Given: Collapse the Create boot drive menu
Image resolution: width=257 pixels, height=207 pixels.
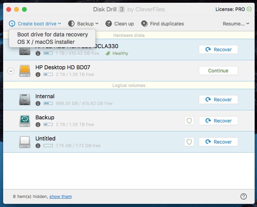Looking at the screenshot, I should click(x=35, y=24).
